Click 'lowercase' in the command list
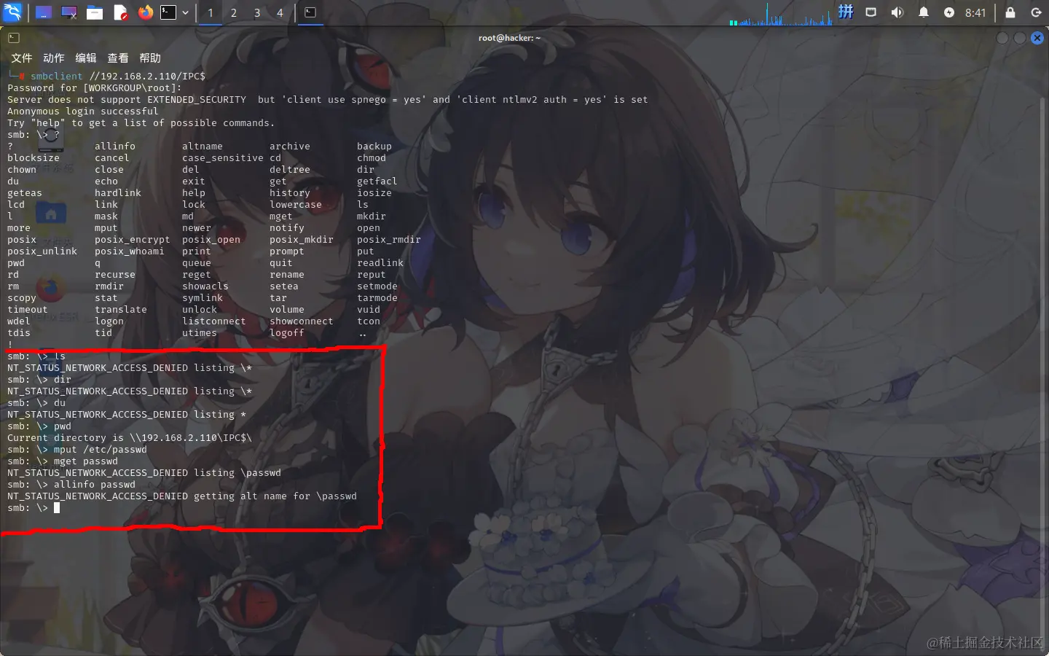The width and height of the screenshot is (1049, 656). click(296, 204)
